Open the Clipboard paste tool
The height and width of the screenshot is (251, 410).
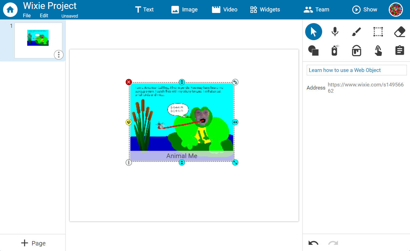(x=400, y=50)
